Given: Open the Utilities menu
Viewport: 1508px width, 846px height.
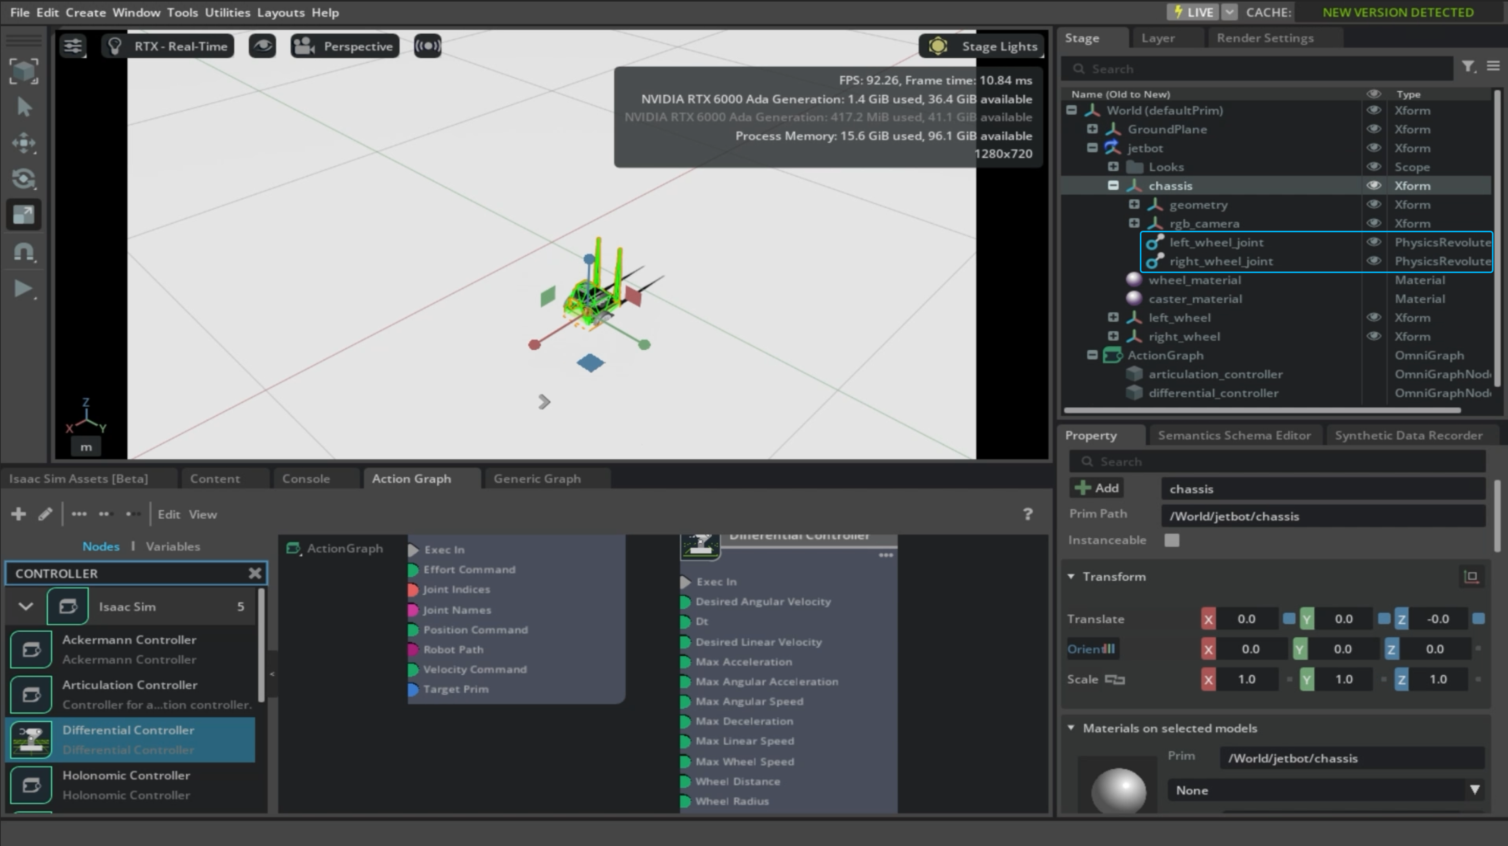Looking at the screenshot, I should click(x=227, y=12).
